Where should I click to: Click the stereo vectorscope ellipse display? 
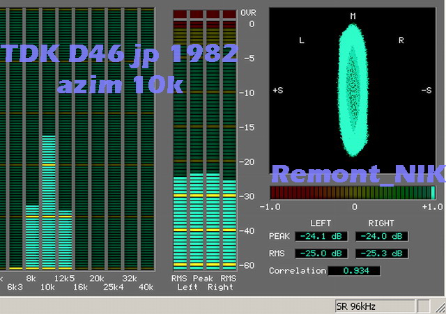(x=354, y=91)
